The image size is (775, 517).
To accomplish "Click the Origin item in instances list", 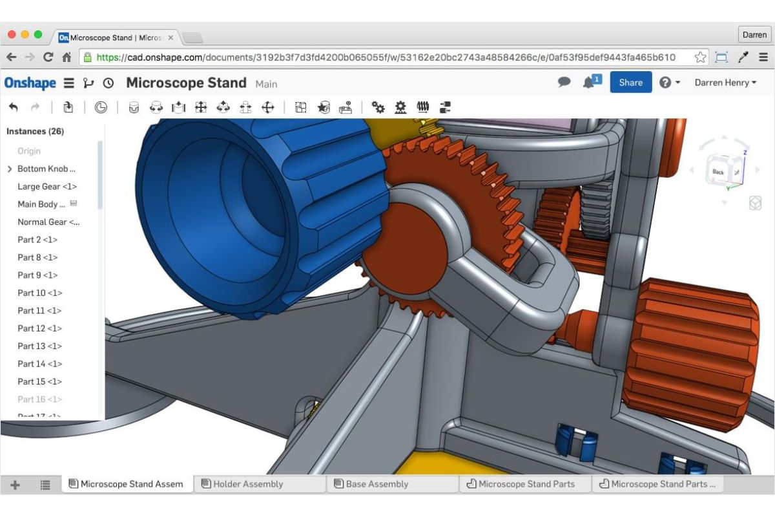I will coord(29,151).
